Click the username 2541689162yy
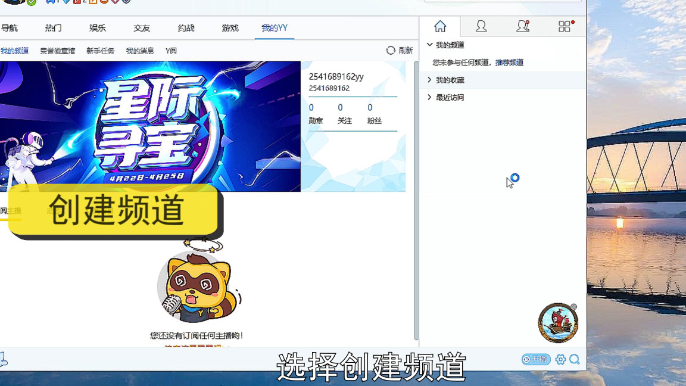 336,77
